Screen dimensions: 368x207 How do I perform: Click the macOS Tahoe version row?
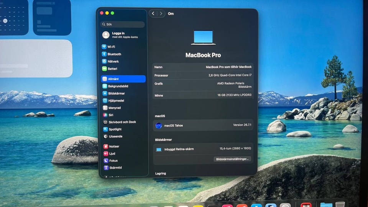tap(203, 125)
